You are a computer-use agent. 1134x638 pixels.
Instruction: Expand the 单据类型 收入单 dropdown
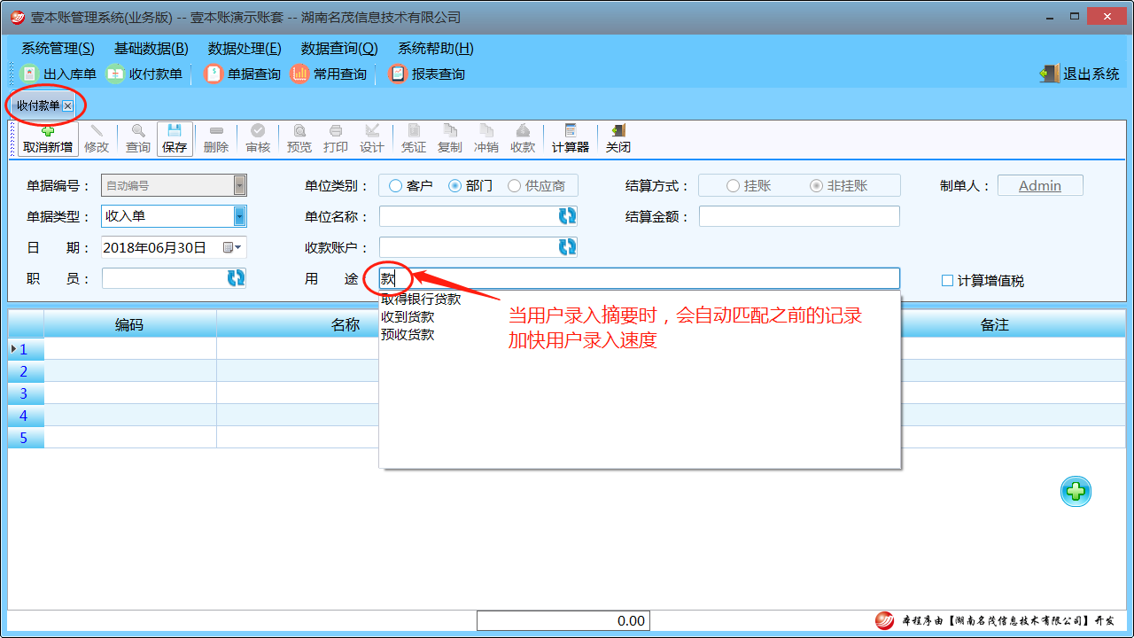tap(239, 216)
